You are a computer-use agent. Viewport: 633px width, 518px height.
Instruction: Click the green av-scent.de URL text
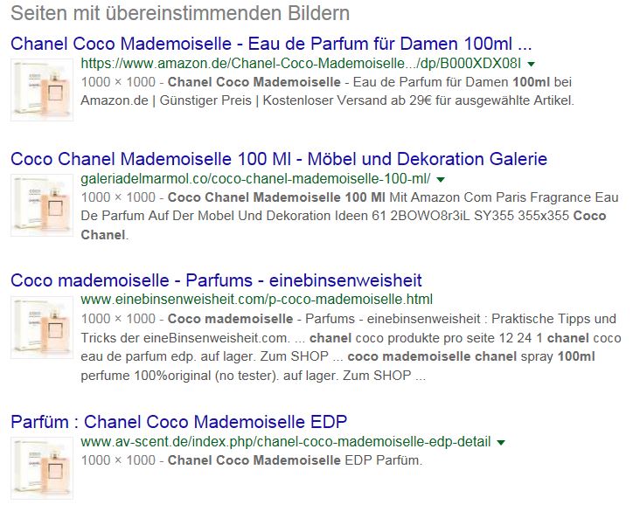286,442
